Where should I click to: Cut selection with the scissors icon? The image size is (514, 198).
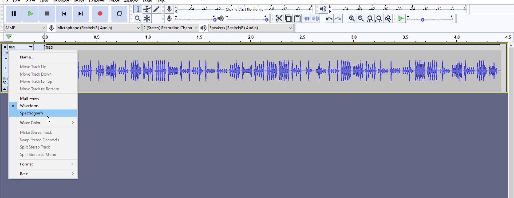point(279,18)
